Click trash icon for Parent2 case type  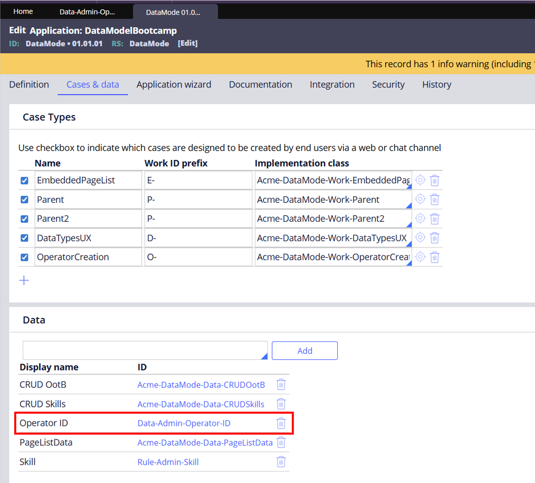434,219
